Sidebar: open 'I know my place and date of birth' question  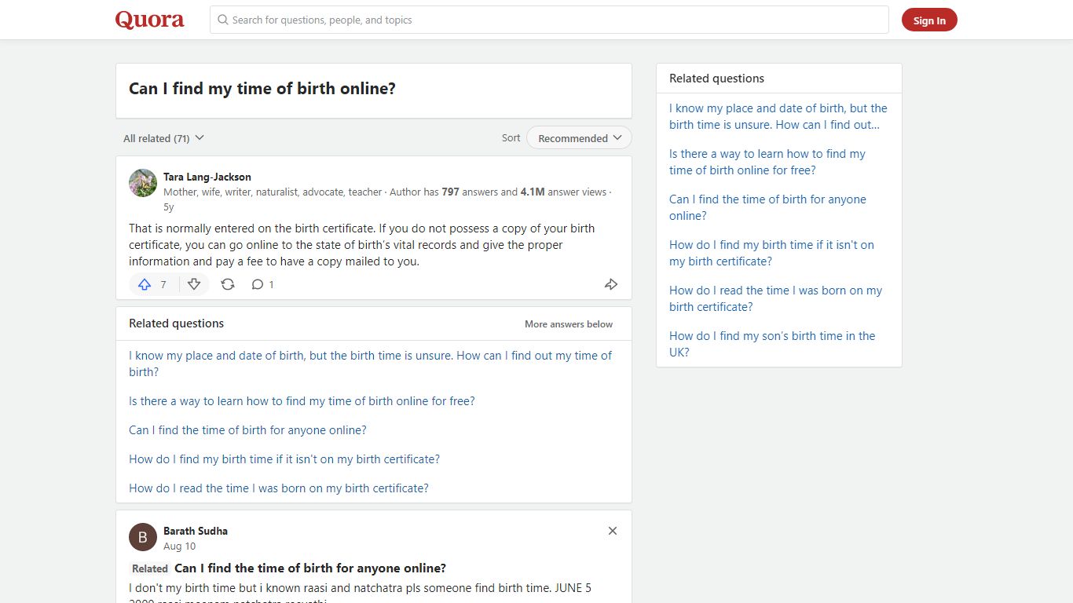(778, 116)
